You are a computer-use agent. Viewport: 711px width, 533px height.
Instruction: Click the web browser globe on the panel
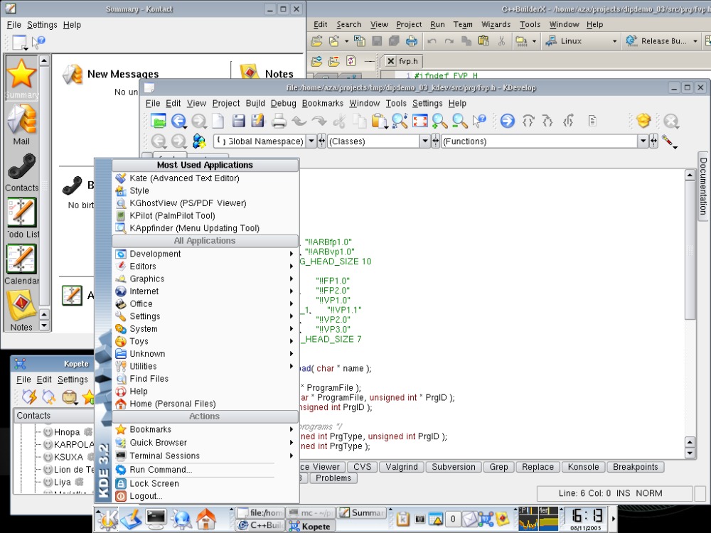tap(181, 519)
